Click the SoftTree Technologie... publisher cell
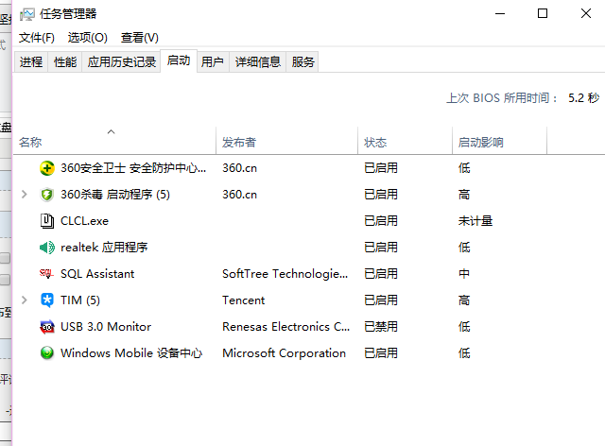The width and height of the screenshot is (605, 446). point(285,274)
